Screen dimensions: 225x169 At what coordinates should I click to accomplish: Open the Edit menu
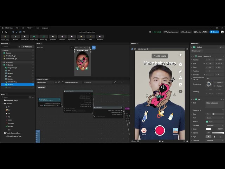pos(23,28)
